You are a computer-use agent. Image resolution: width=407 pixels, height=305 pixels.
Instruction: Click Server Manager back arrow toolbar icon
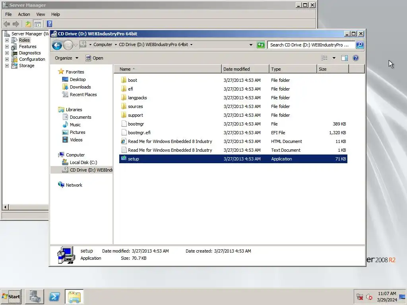(x=7, y=24)
